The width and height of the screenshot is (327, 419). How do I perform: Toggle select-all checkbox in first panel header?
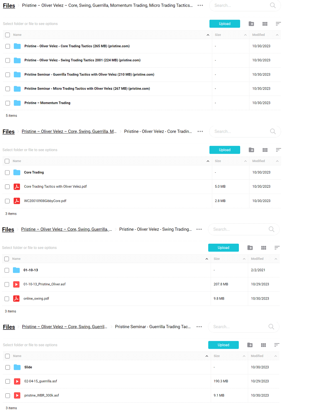(x=8, y=35)
